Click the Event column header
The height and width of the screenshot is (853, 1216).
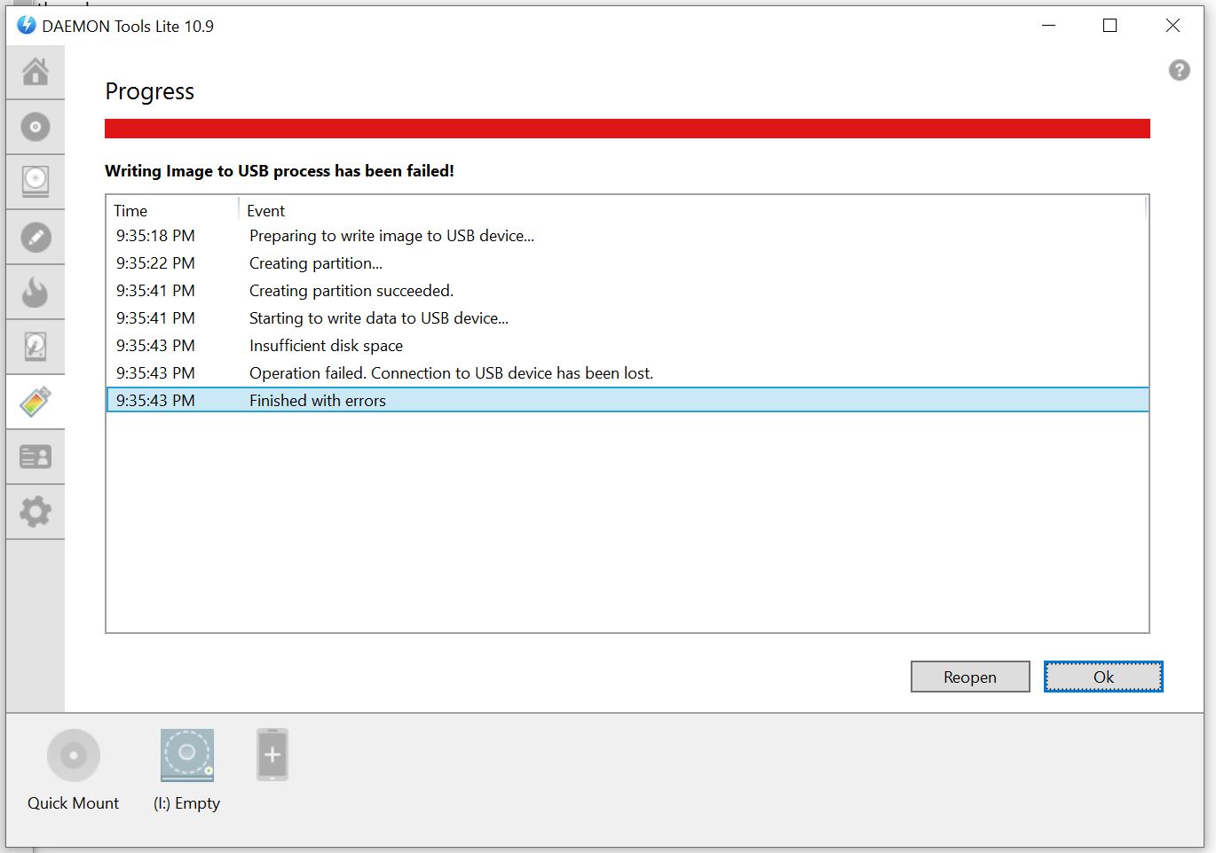click(266, 210)
